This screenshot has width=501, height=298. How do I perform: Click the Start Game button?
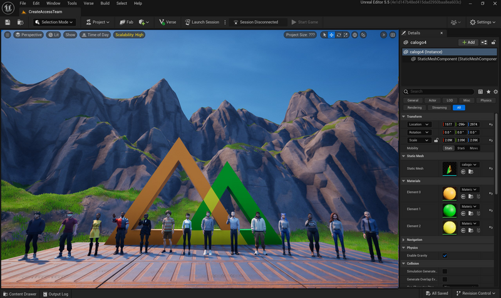pyautogui.click(x=304, y=22)
